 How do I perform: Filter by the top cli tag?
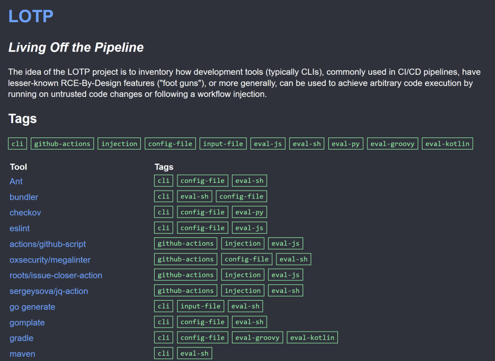coord(17,144)
